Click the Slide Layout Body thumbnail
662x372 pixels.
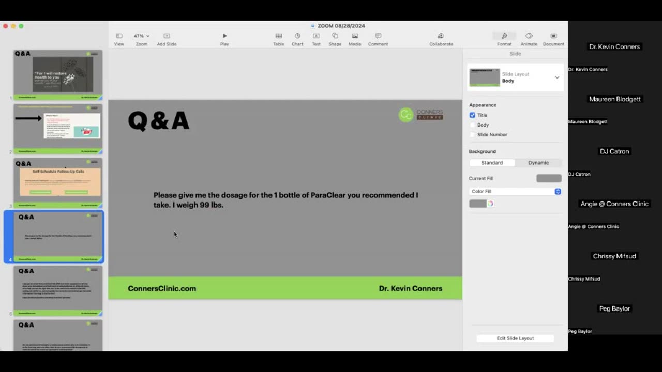485,78
